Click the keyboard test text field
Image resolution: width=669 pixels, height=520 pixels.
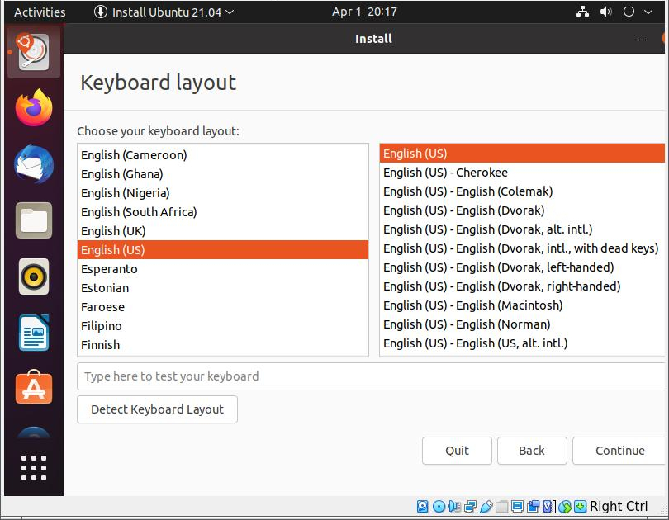372,376
